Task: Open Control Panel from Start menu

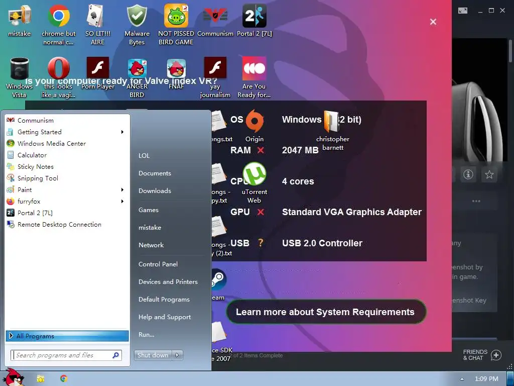Action: click(x=158, y=264)
